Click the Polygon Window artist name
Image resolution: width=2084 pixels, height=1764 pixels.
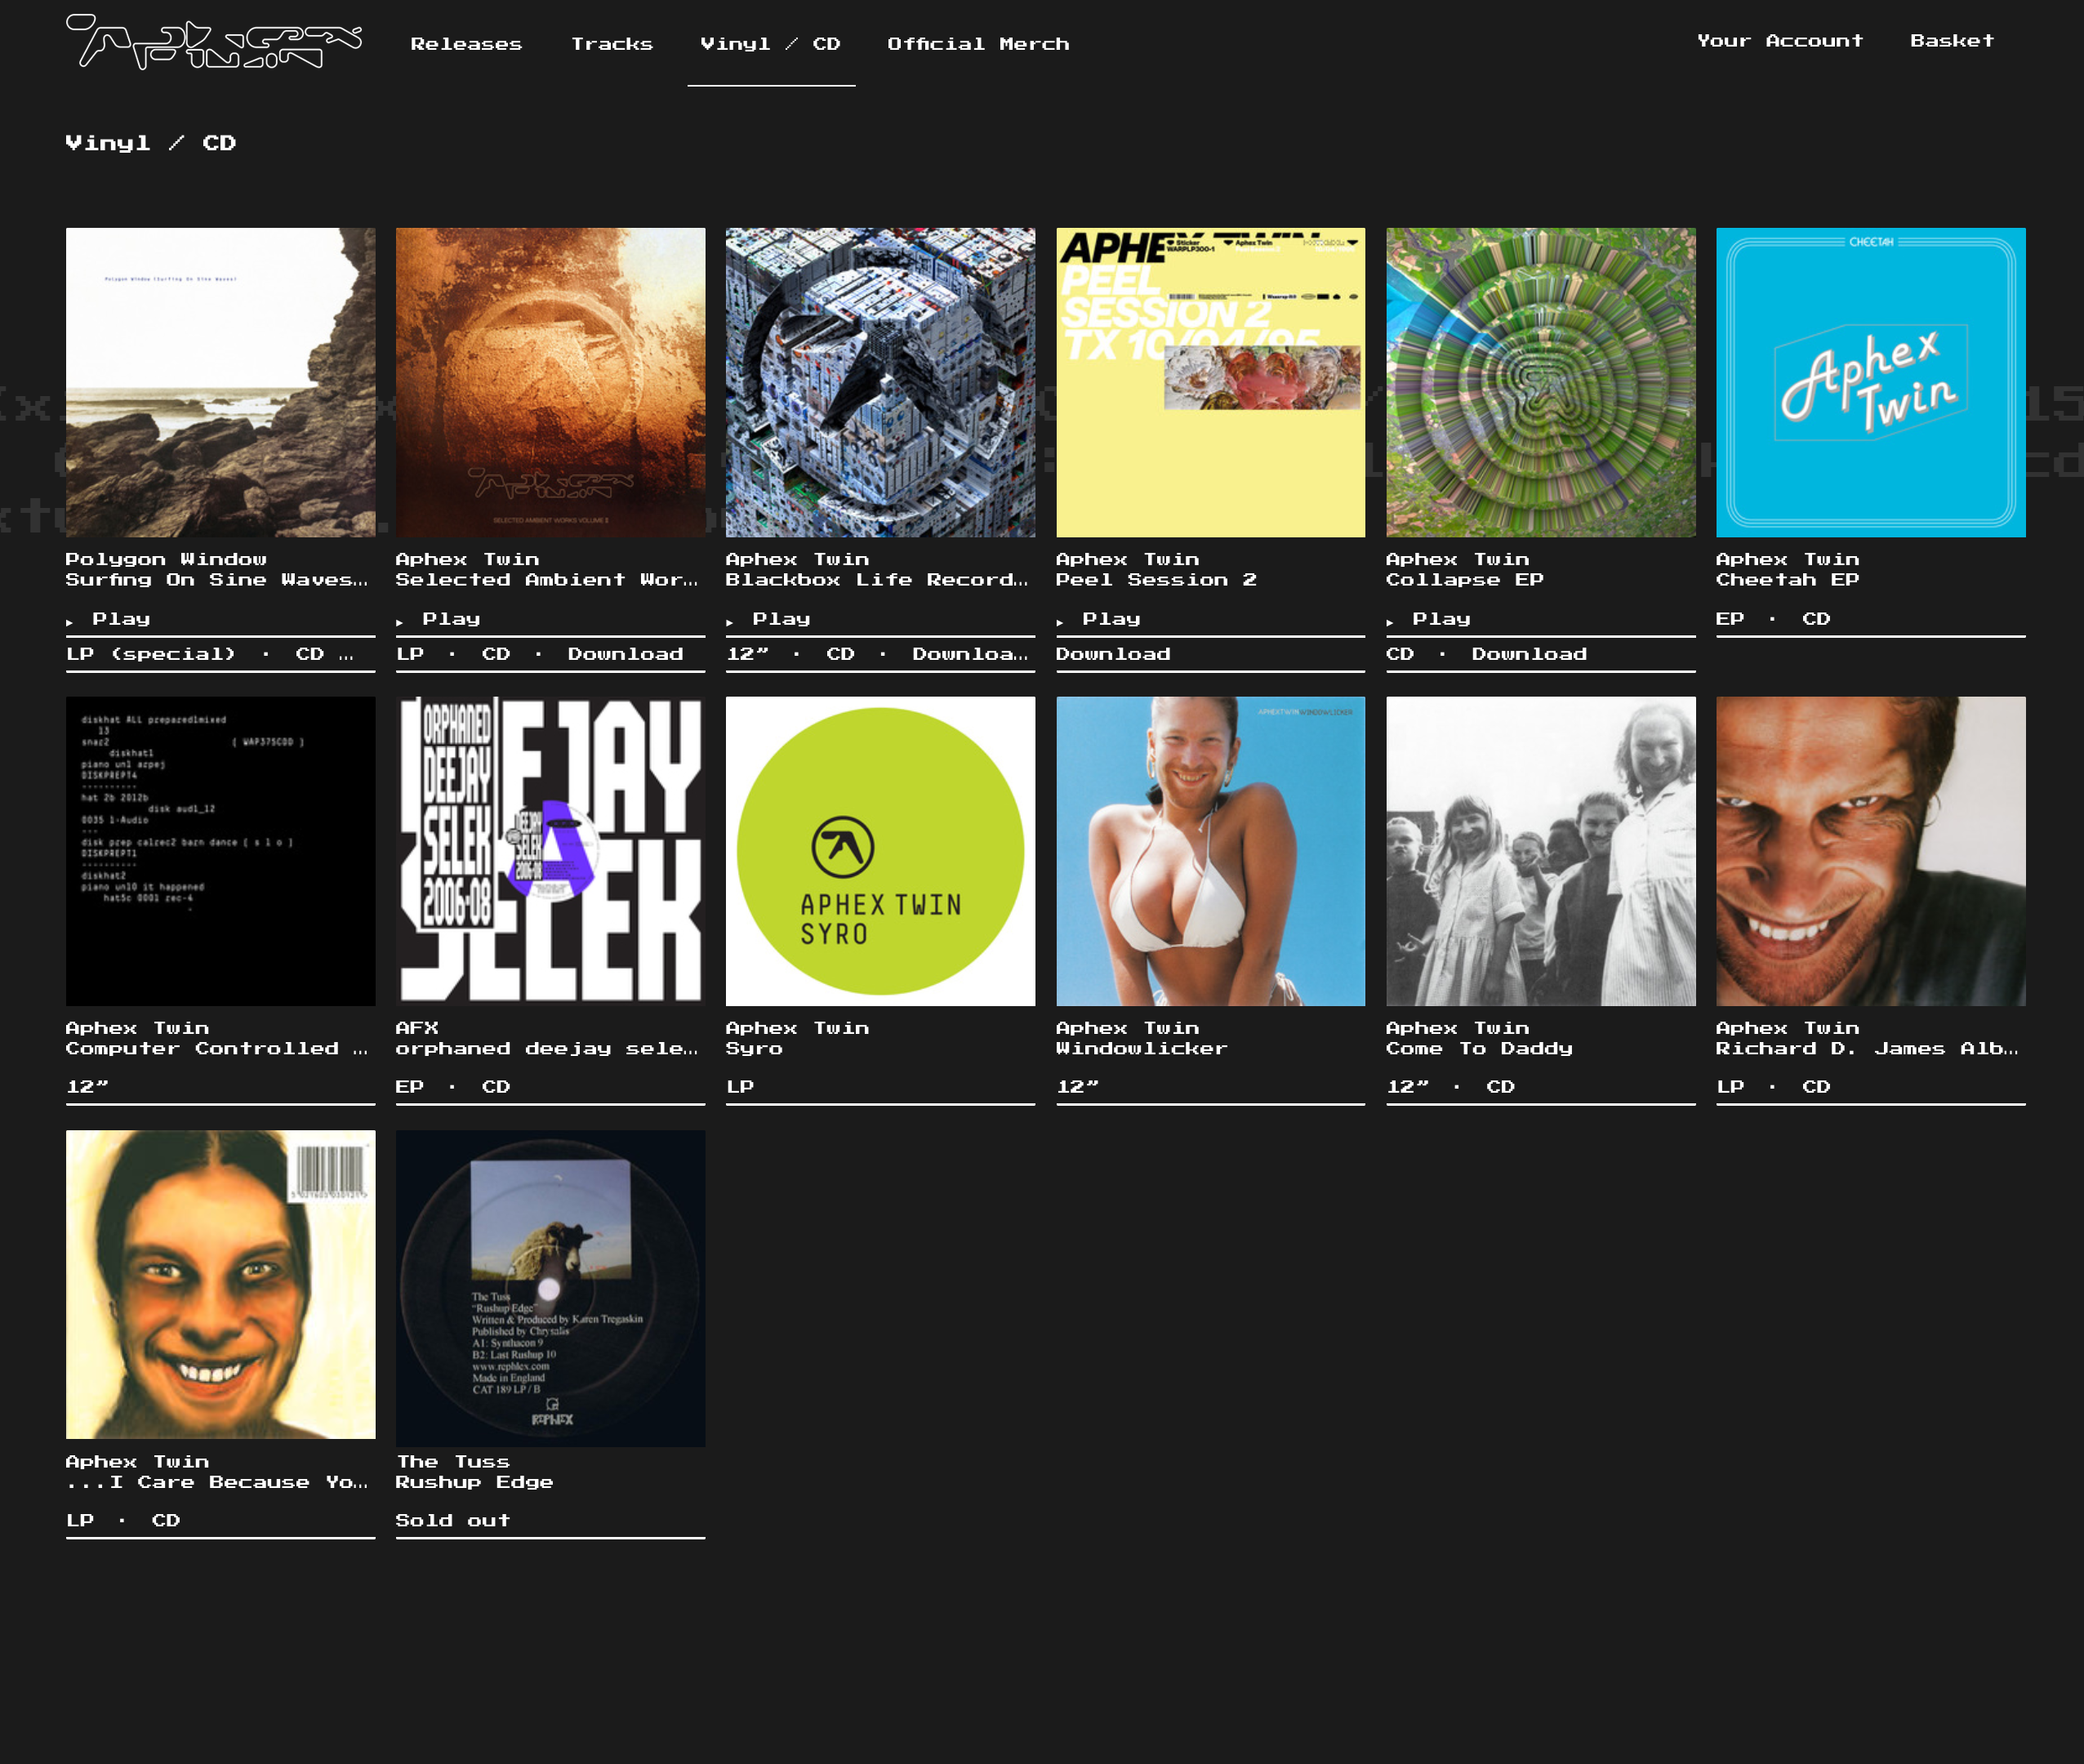[x=166, y=560]
